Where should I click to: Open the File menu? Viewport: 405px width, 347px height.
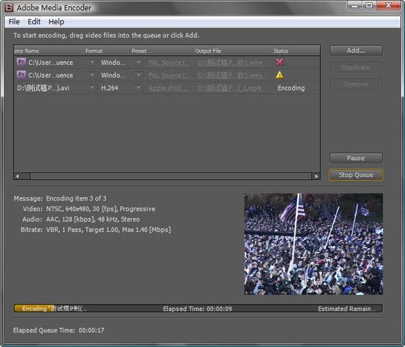(x=14, y=22)
